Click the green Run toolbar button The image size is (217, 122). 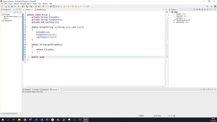tap(23, 6)
